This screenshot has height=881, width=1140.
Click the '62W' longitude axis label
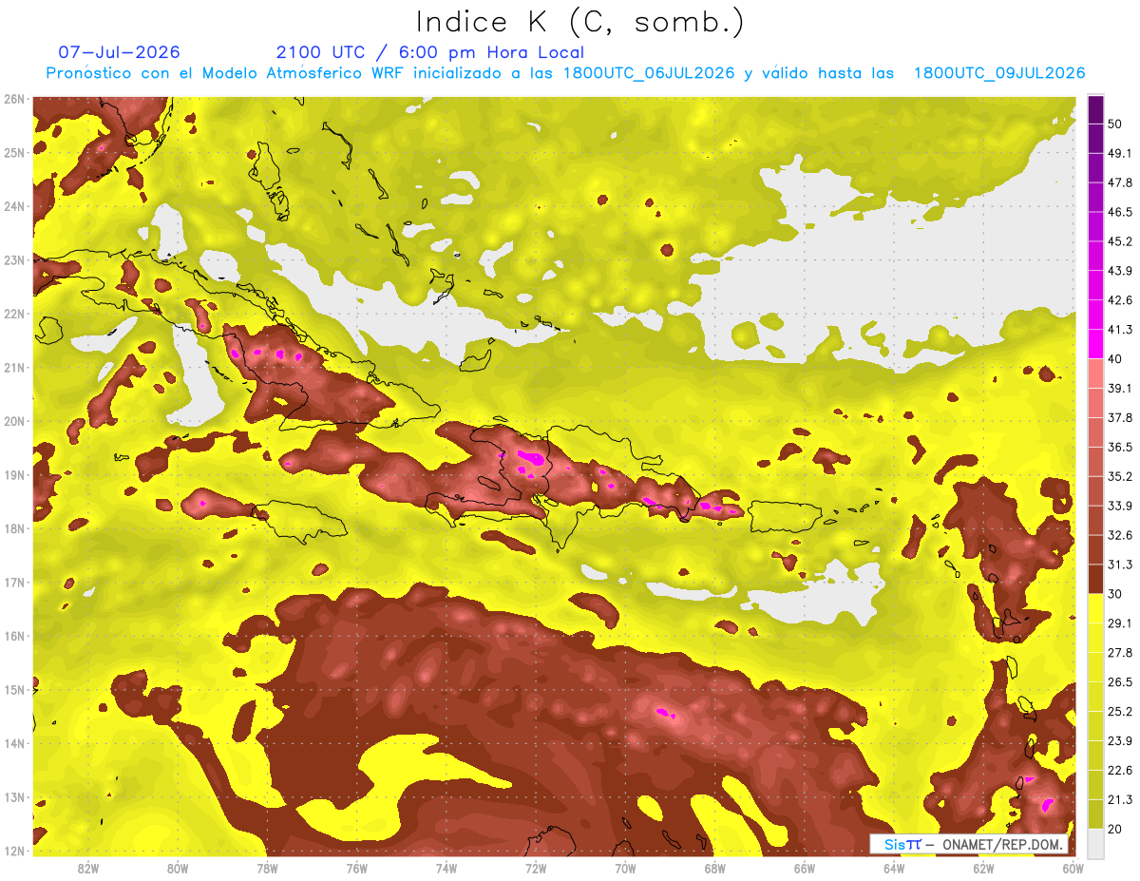(x=983, y=869)
